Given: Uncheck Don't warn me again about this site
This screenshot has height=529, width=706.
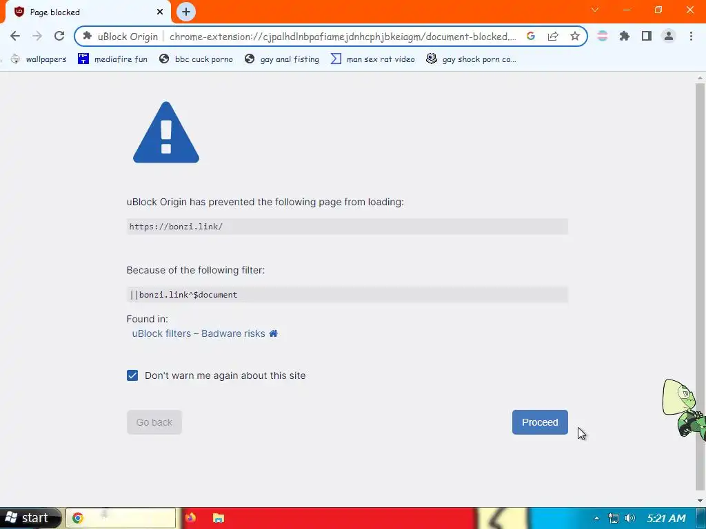Looking at the screenshot, I should pyautogui.click(x=132, y=375).
